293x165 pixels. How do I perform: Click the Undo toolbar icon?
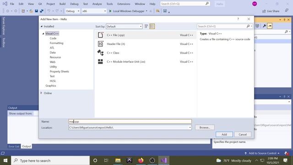pyautogui.click(x=49, y=11)
